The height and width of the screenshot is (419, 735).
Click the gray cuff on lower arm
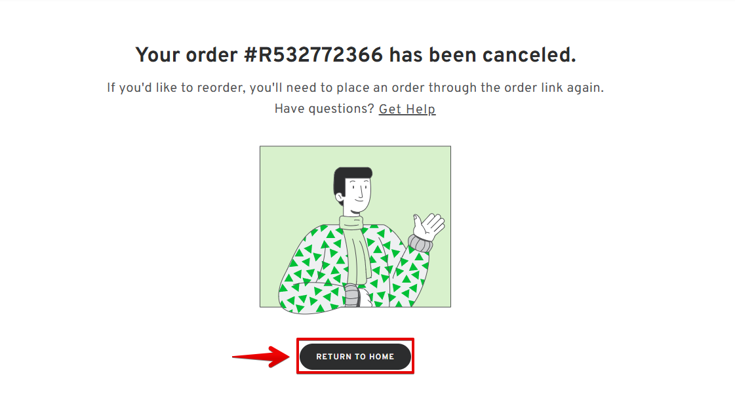351,295
